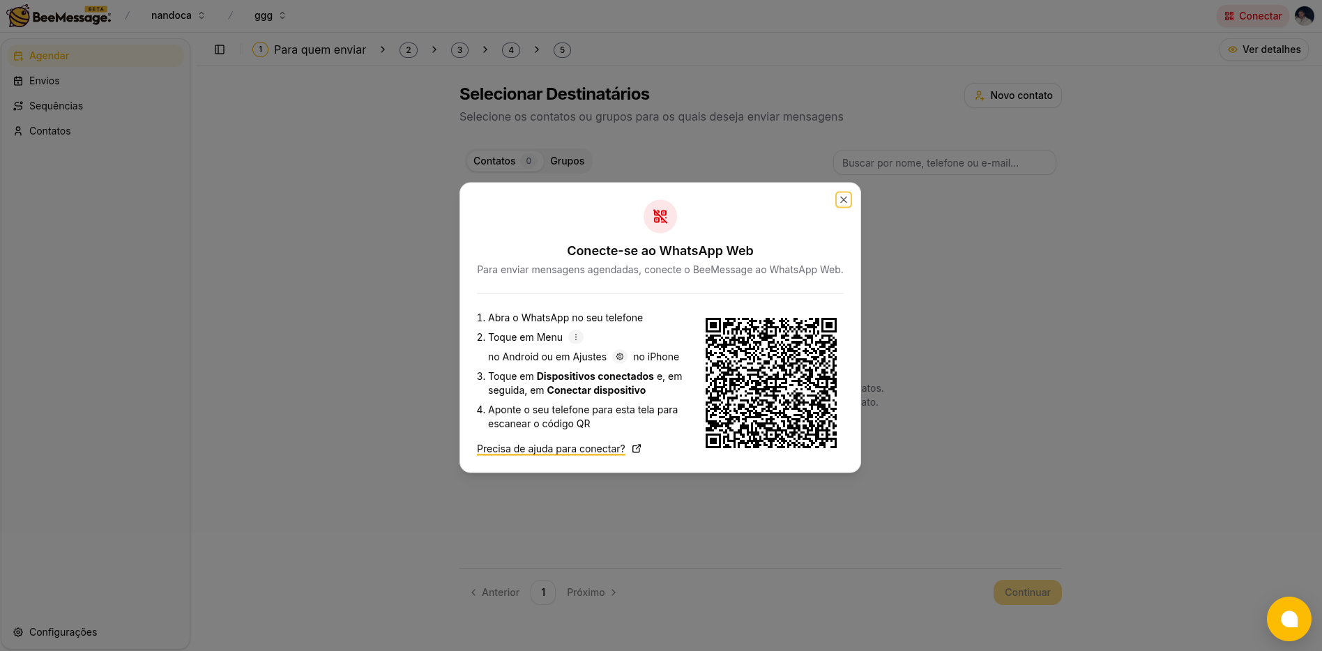Click the QR code image
Viewport: 1322px width, 651px height.
770,383
